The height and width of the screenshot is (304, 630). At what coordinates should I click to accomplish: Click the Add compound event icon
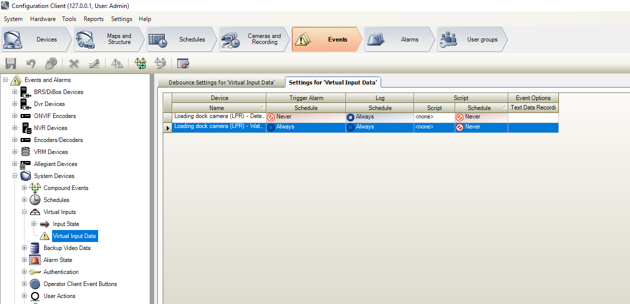141,63
